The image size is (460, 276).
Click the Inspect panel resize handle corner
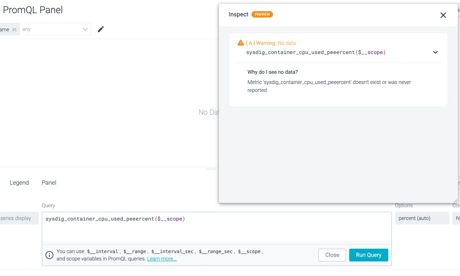455,200
